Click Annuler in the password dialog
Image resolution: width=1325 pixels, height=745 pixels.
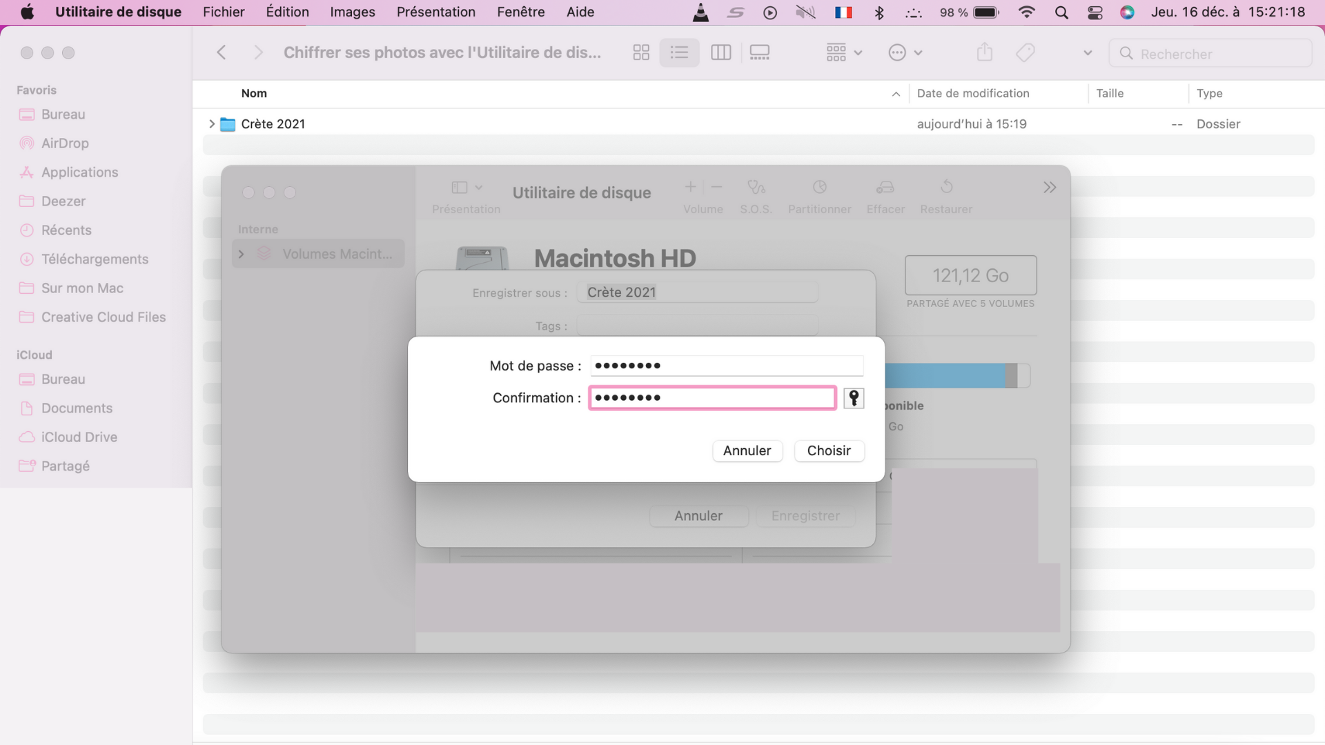pyautogui.click(x=747, y=450)
